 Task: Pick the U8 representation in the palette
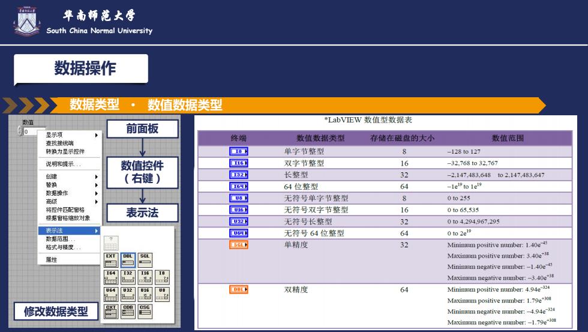pyautogui.click(x=162, y=295)
